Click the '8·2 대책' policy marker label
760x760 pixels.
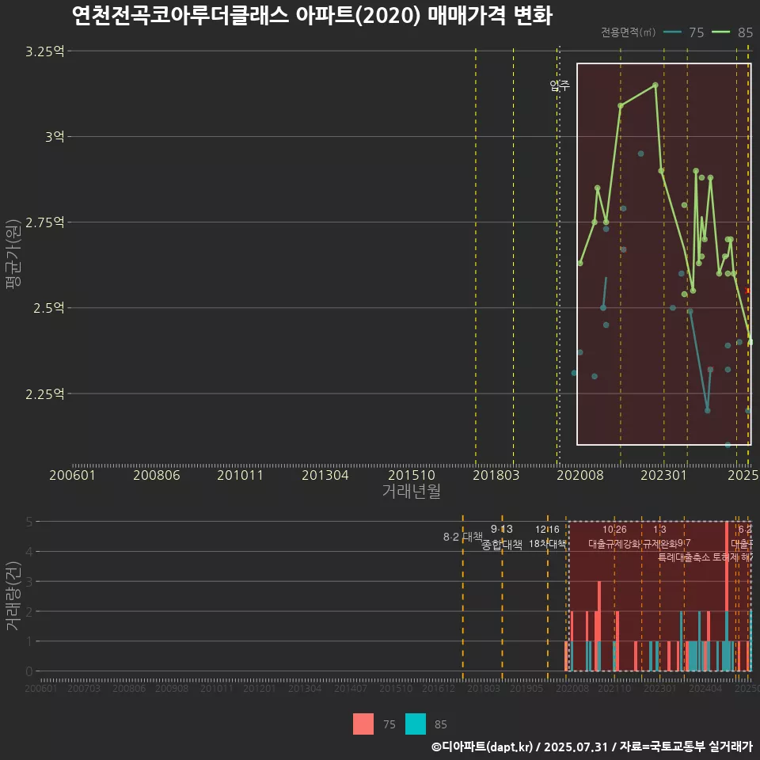463,537
